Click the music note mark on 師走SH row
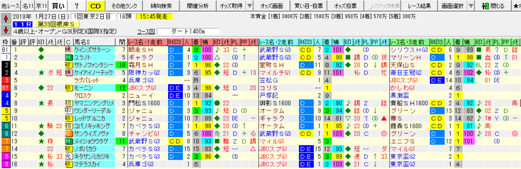The height and width of the screenshot is (169, 521). tap(217, 51)
